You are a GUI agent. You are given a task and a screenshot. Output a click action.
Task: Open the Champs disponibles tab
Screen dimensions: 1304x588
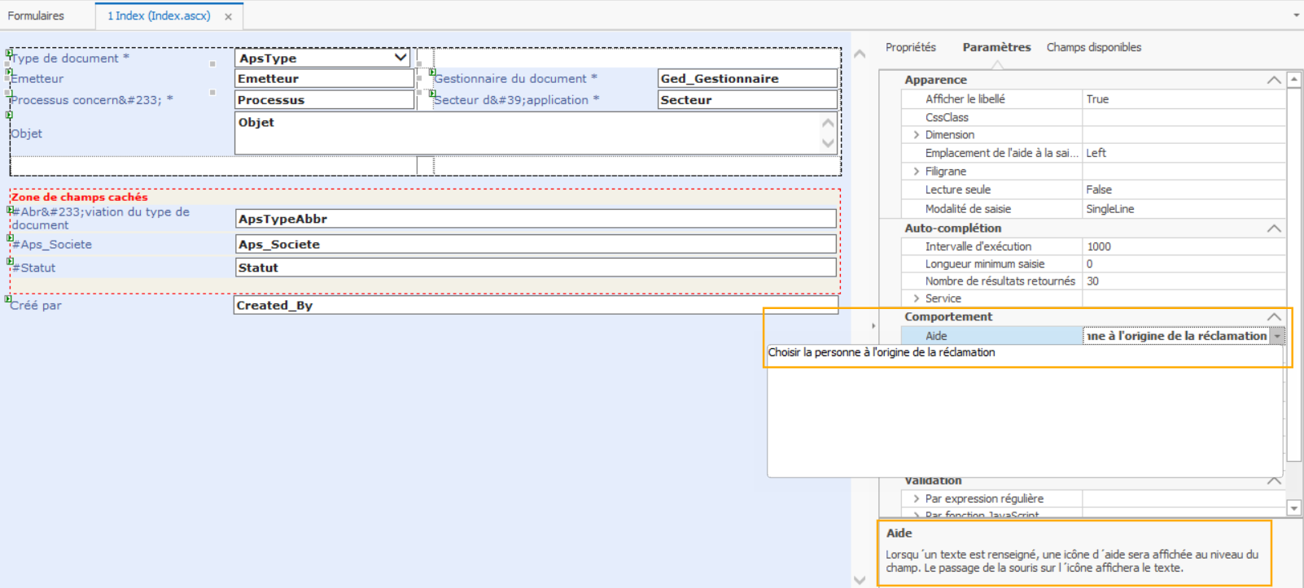(x=1093, y=47)
